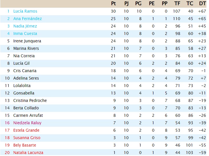The width and height of the screenshot is (209, 156).
Task: Click Irene Junquera name
Action: click(x=27, y=41)
